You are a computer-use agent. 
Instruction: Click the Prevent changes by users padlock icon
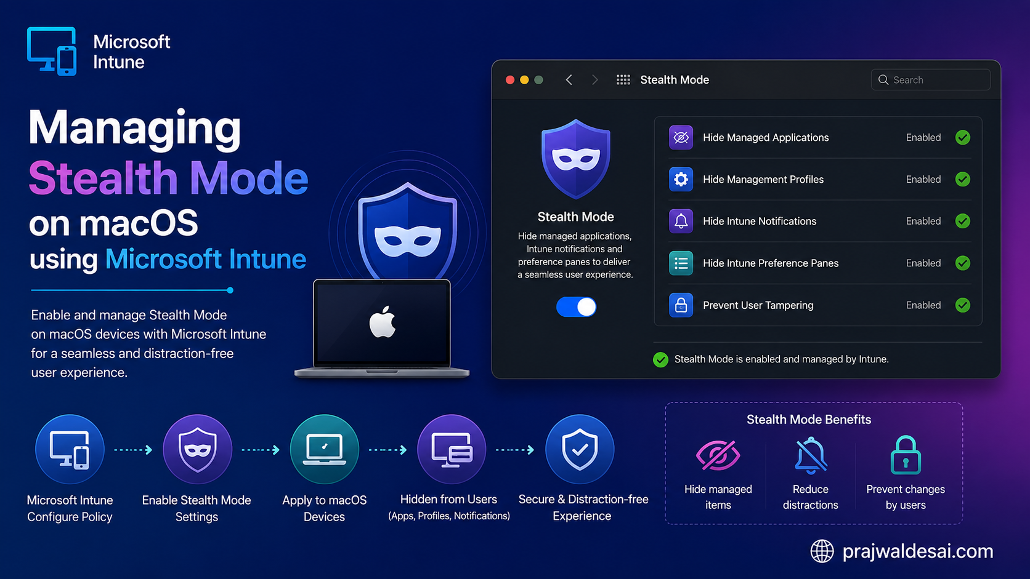(906, 455)
